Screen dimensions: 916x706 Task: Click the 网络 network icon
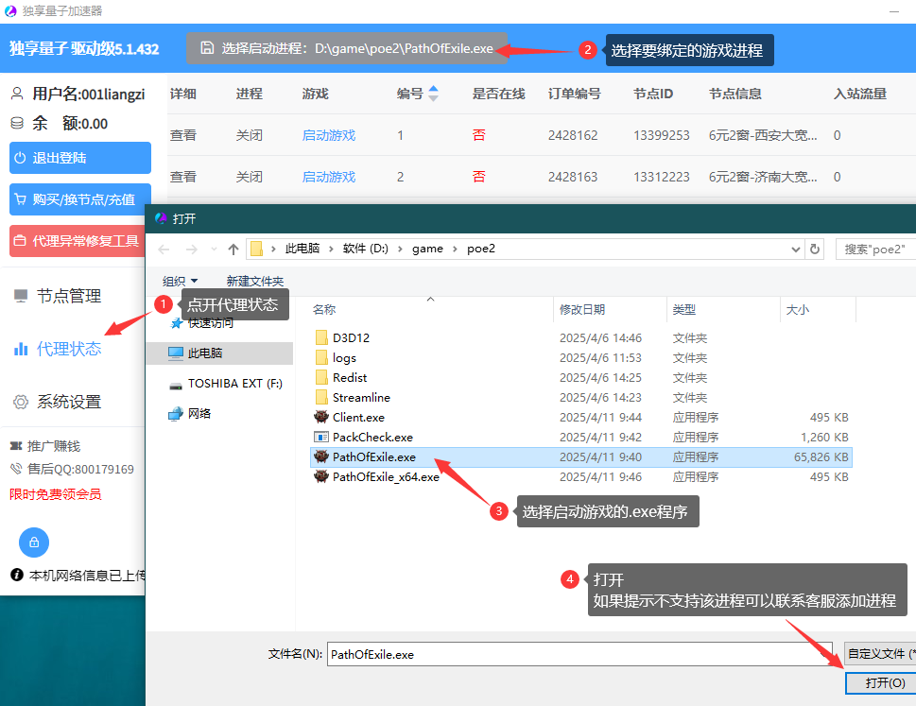point(176,413)
